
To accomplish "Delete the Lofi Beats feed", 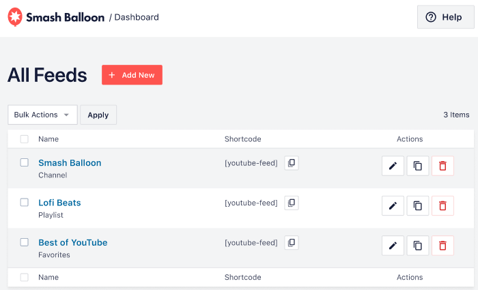I will pyautogui.click(x=442, y=205).
